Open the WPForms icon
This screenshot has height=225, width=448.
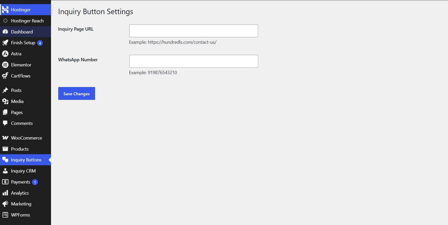click(x=5, y=215)
